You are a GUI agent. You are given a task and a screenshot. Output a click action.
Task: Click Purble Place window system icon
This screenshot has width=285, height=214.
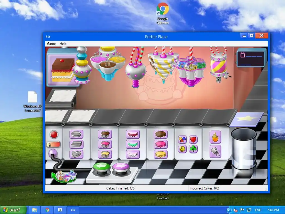(48, 37)
